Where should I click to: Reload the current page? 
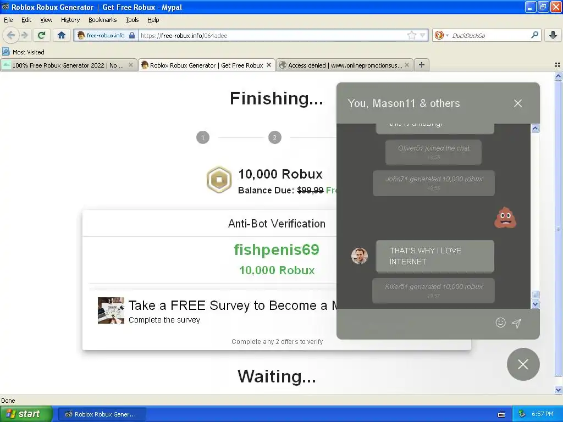[x=42, y=35]
